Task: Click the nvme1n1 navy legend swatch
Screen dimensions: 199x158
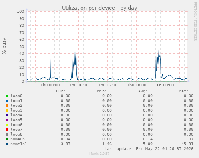Action: tap(7, 144)
